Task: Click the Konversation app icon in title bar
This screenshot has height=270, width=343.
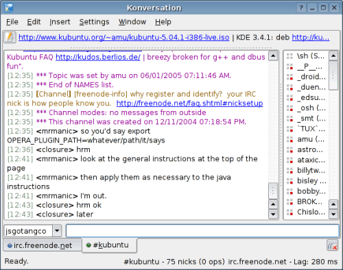Action: coord(9,8)
